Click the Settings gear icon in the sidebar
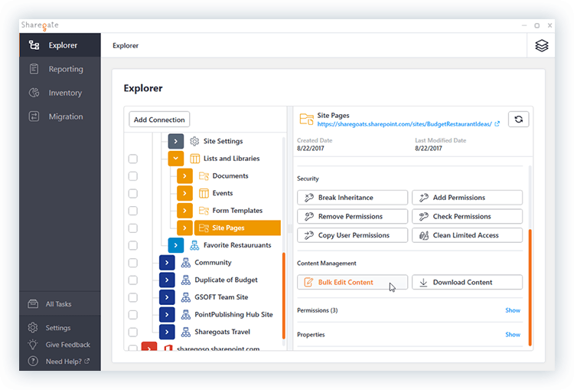This screenshot has height=390, width=574. point(33,328)
